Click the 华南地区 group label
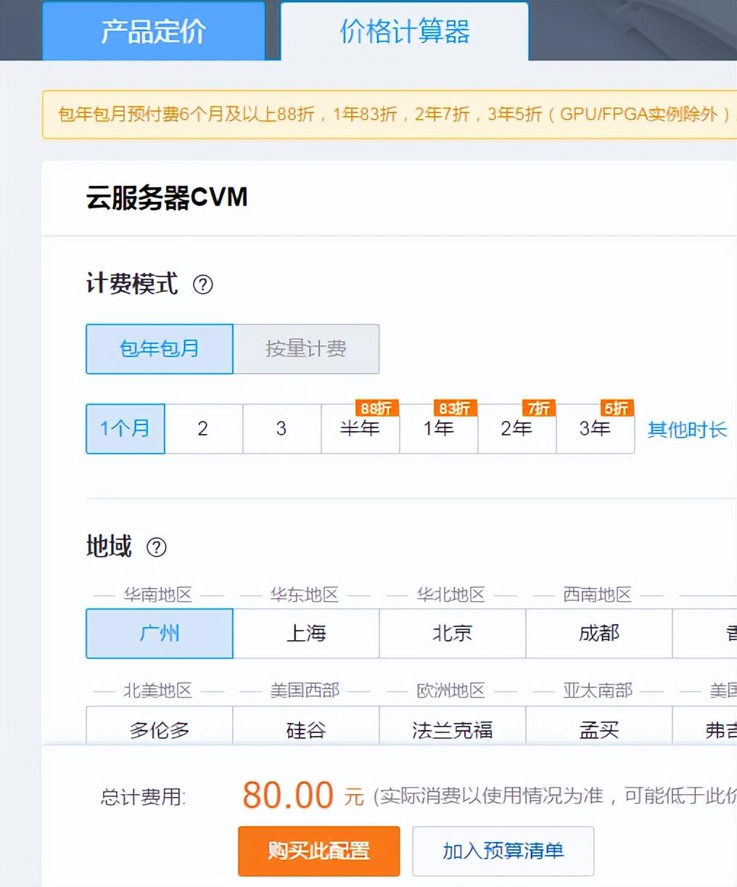Viewport: 737px width, 887px height. [158, 594]
